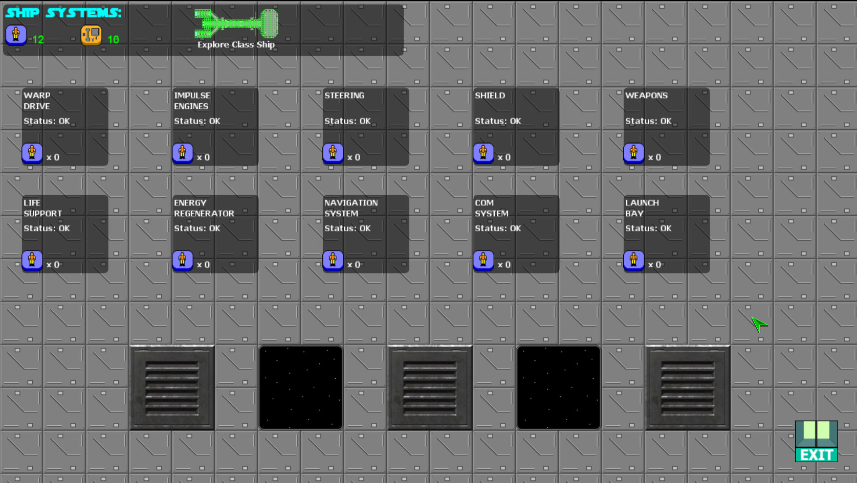Click the rightmost vent grate

687,387
